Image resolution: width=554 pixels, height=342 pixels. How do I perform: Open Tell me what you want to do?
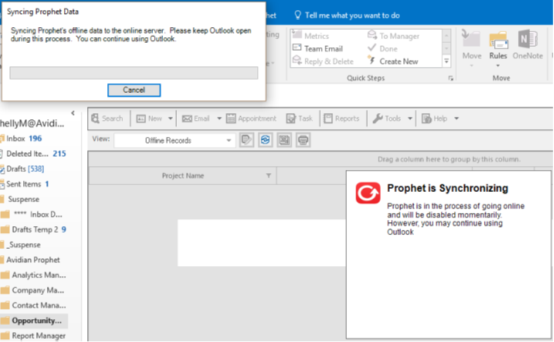pyautogui.click(x=347, y=15)
